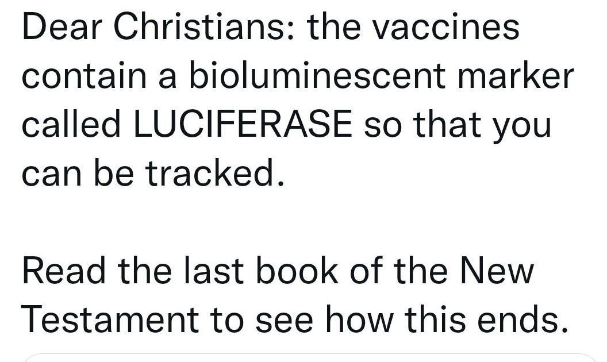Screen dimensions: 607x362
Task: Click the word "contain"
Action: tap(84, 75)
